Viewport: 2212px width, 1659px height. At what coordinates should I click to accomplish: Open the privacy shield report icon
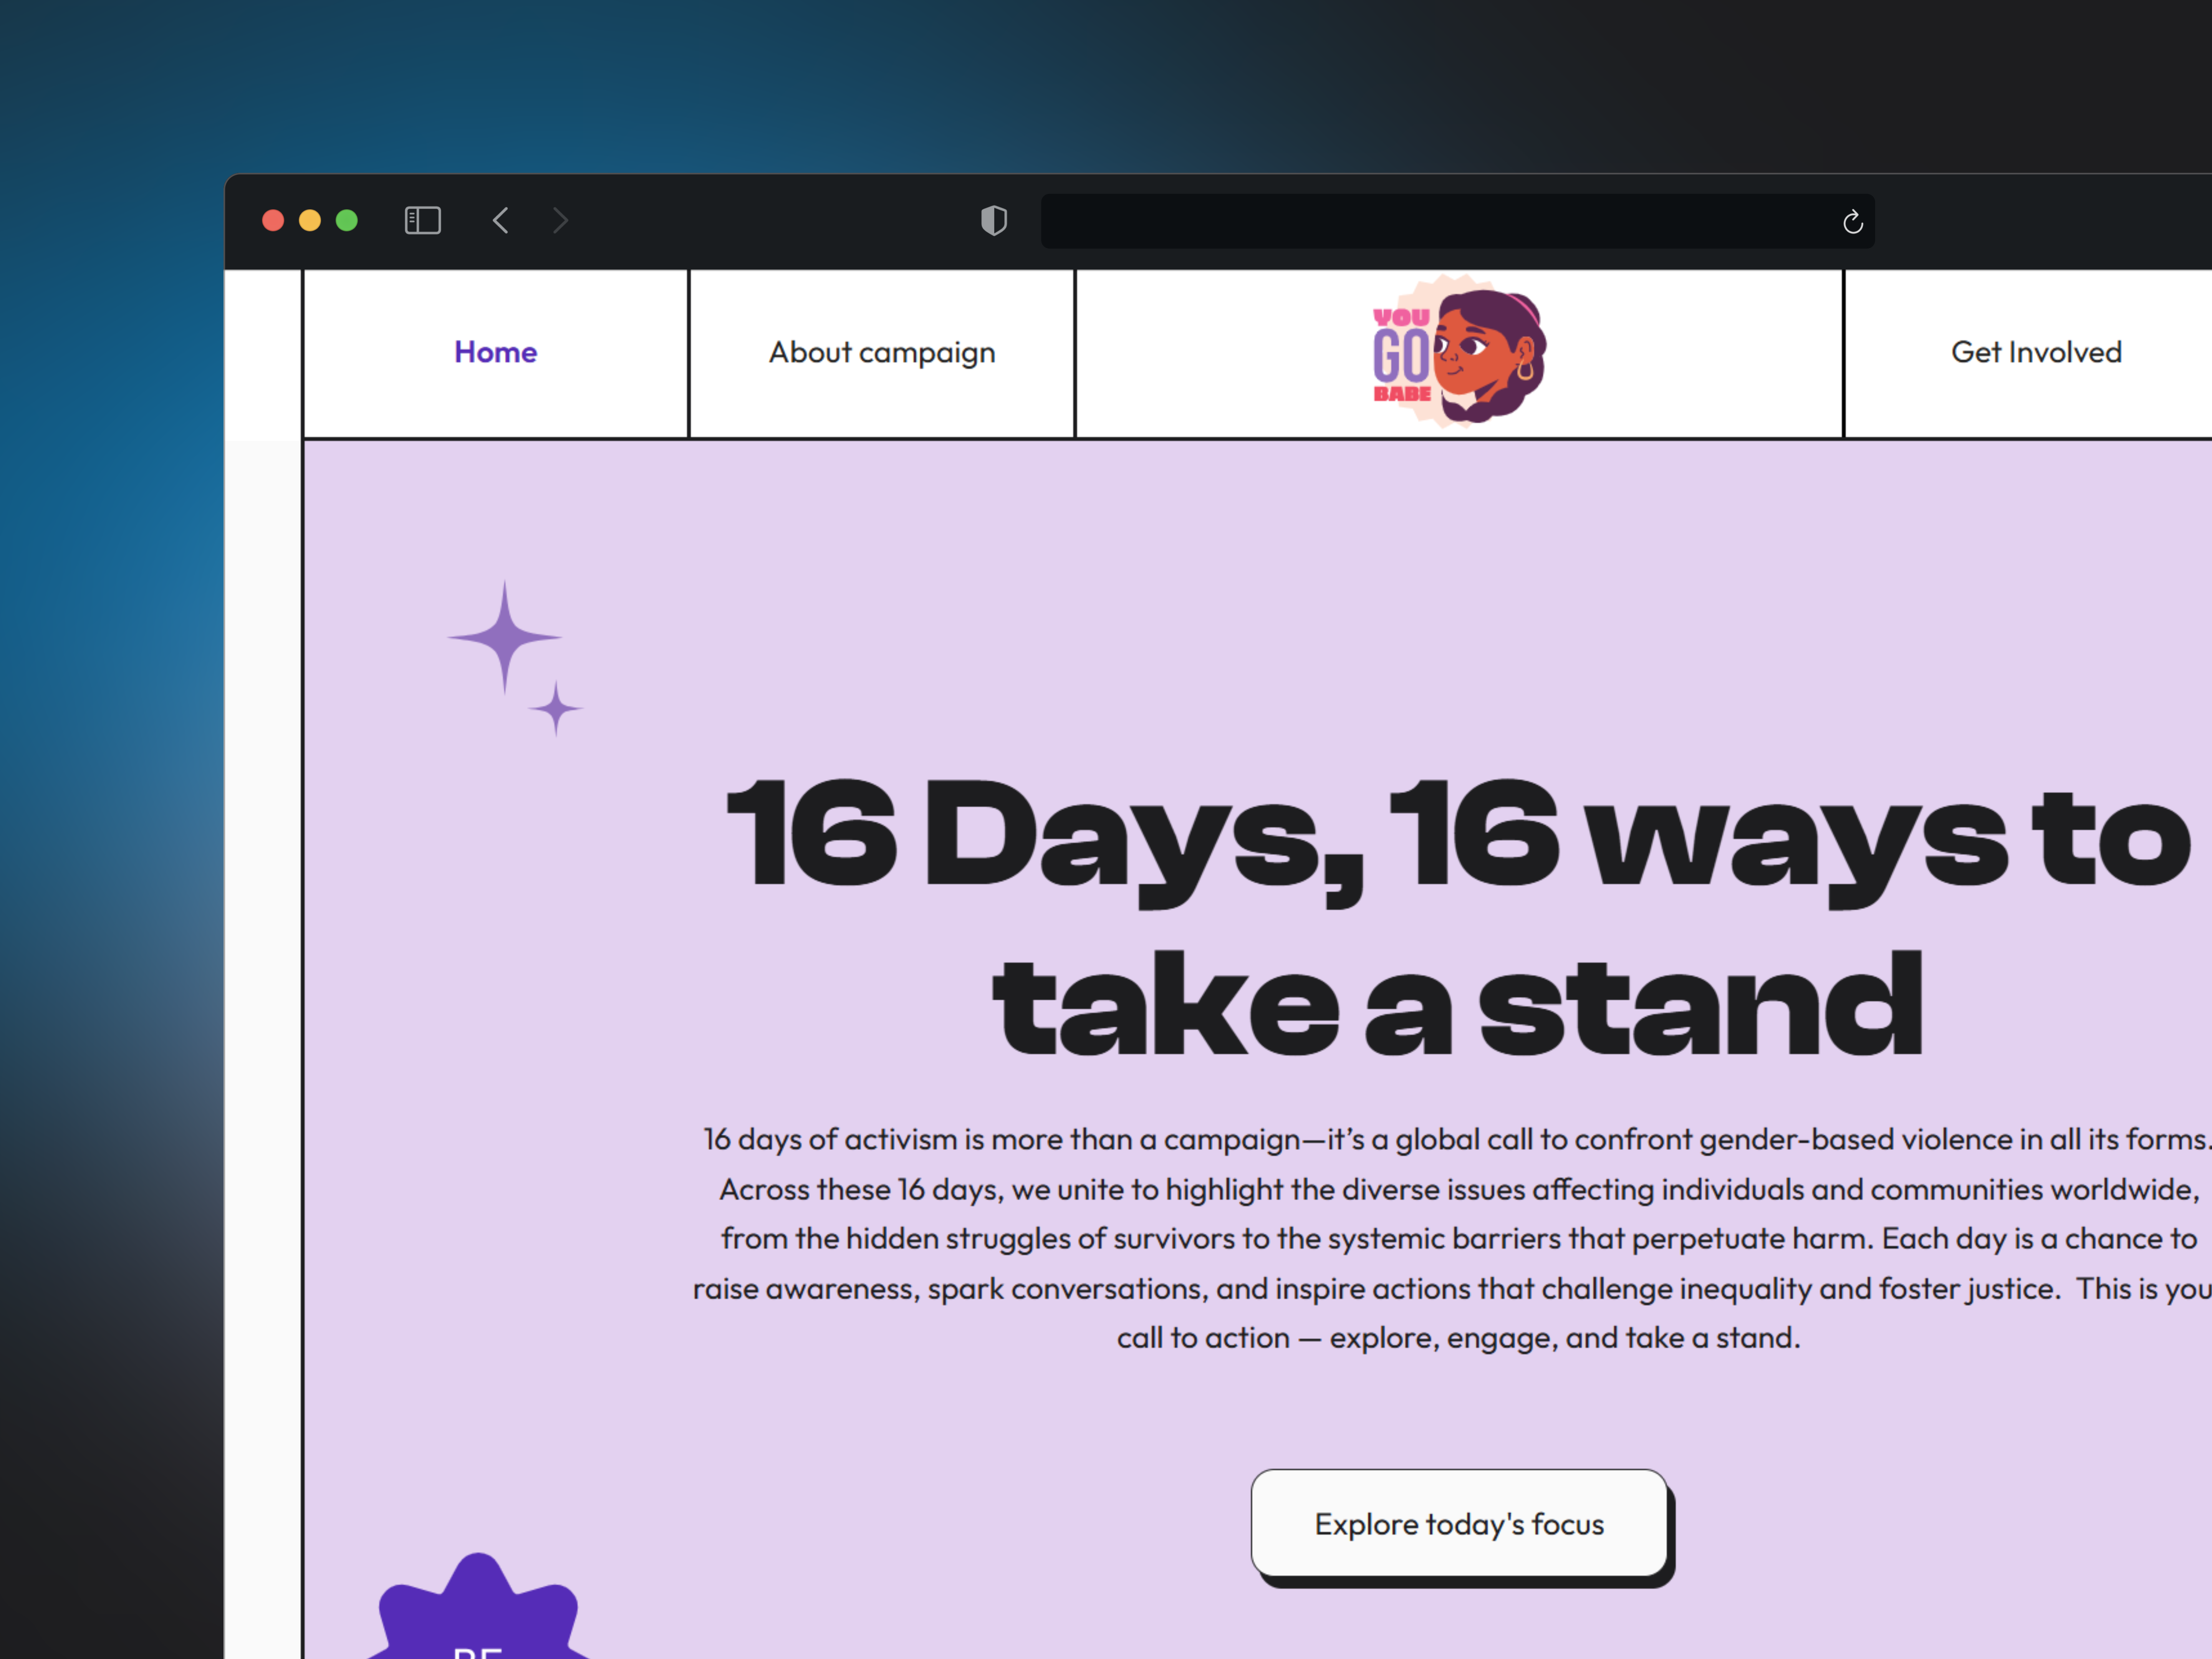click(993, 220)
